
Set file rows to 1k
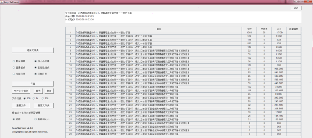click(35, 98)
